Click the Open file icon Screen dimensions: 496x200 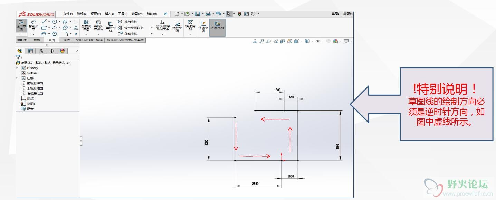pyautogui.click(x=187, y=14)
